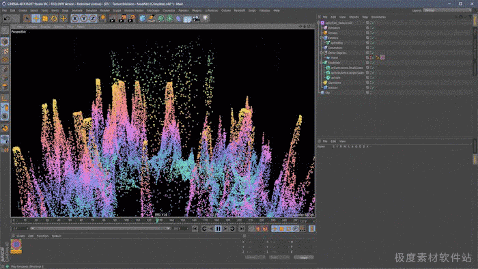Toggle the Z axis lock
478x269 pixels.
click(x=93, y=18)
